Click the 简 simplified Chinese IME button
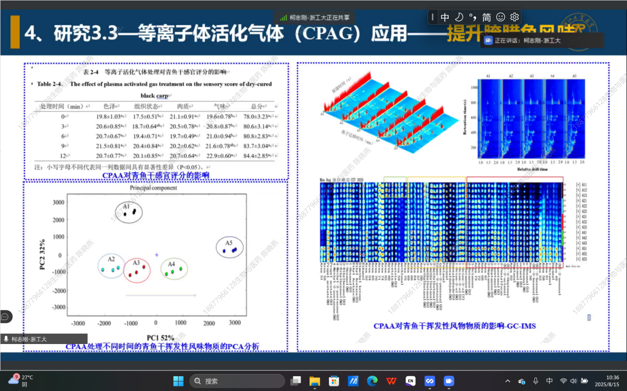Screen dimensions: 627x391 point(487,17)
